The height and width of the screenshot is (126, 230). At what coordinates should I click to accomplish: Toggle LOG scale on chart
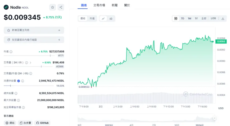[x=213, y=18]
